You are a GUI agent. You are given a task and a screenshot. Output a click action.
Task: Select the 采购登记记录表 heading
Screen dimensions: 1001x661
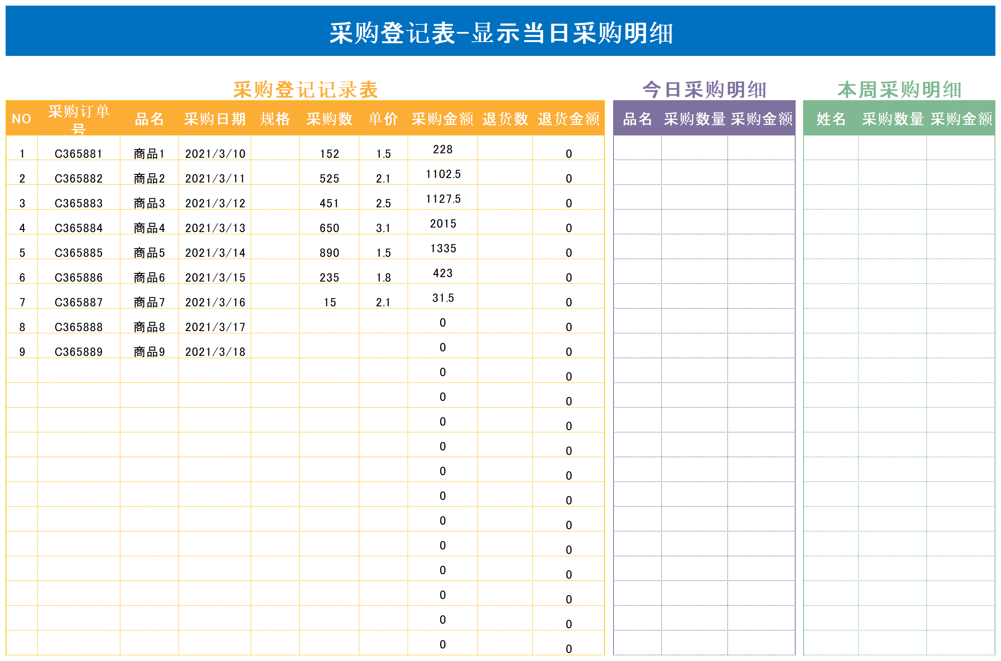(x=305, y=89)
